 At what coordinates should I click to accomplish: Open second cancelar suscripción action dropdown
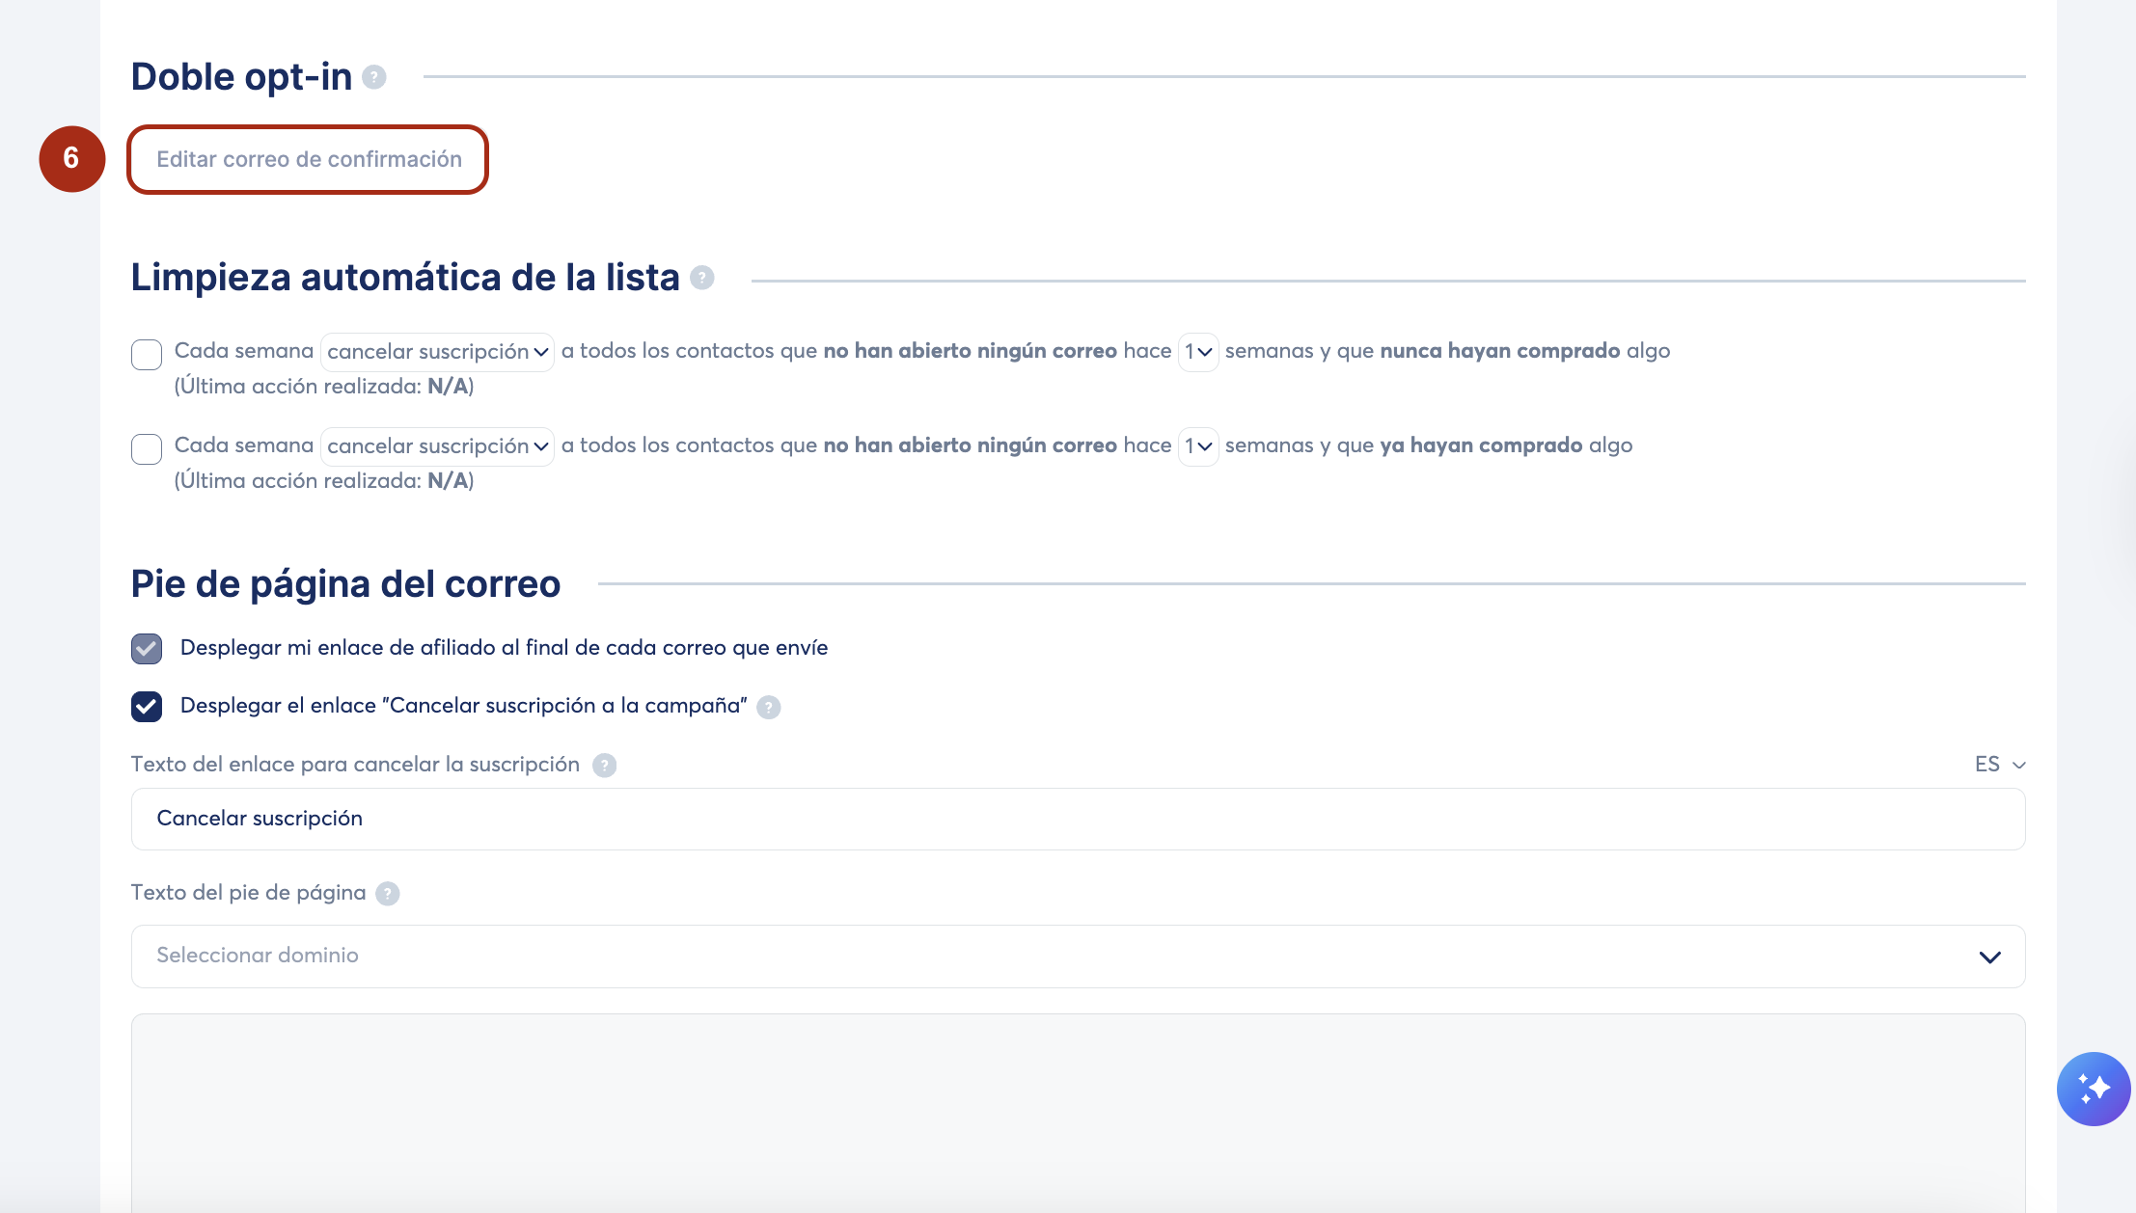coord(437,446)
